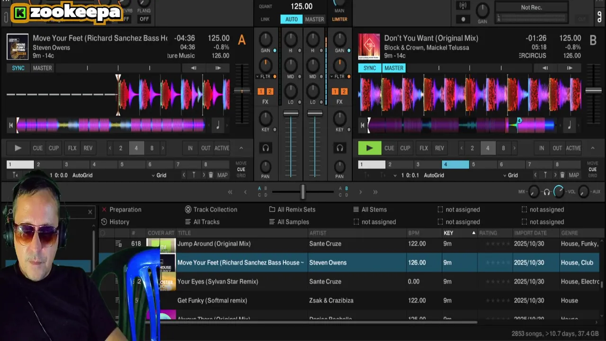This screenshot has height=341, width=606.
Task: Click deck A grid marker set icon
Action: 194,175
